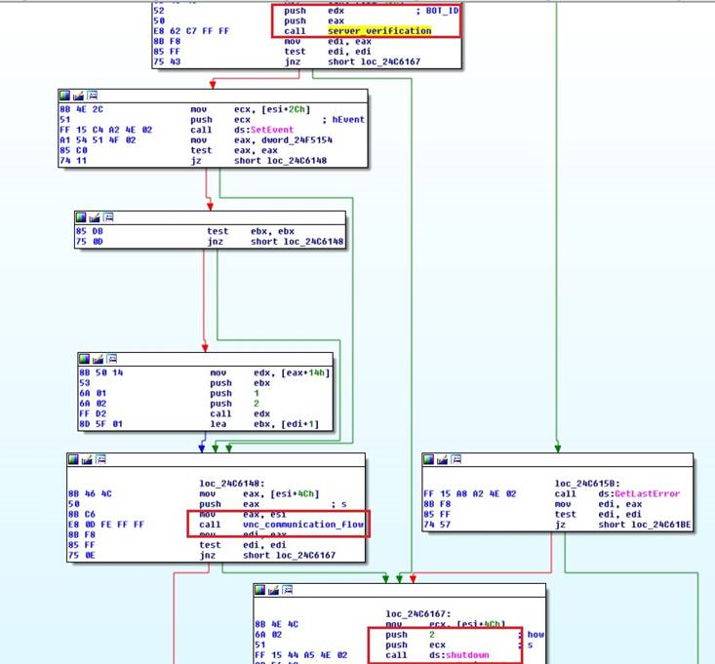
Task: Click the group nodes icon on loc_24C6148 block
Action: [98, 459]
